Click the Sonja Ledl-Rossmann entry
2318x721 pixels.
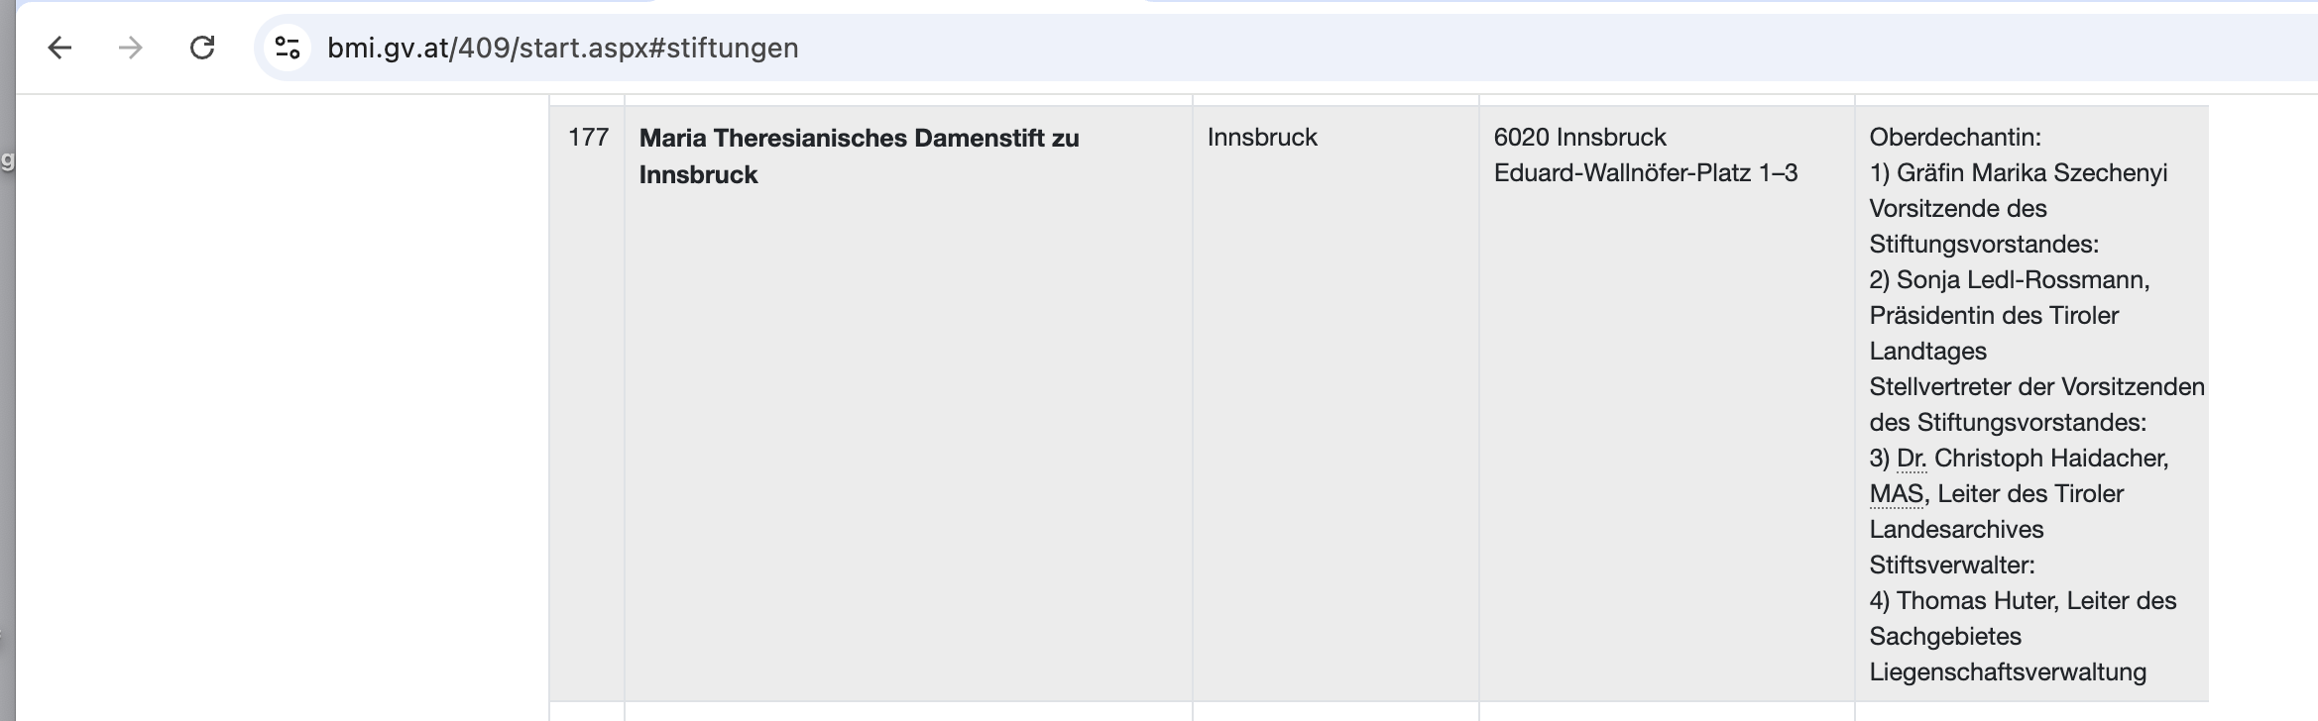click(x=2023, y=279)
